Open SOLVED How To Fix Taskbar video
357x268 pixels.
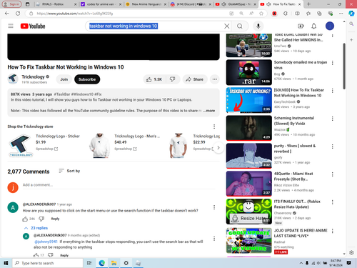point(299,93)
